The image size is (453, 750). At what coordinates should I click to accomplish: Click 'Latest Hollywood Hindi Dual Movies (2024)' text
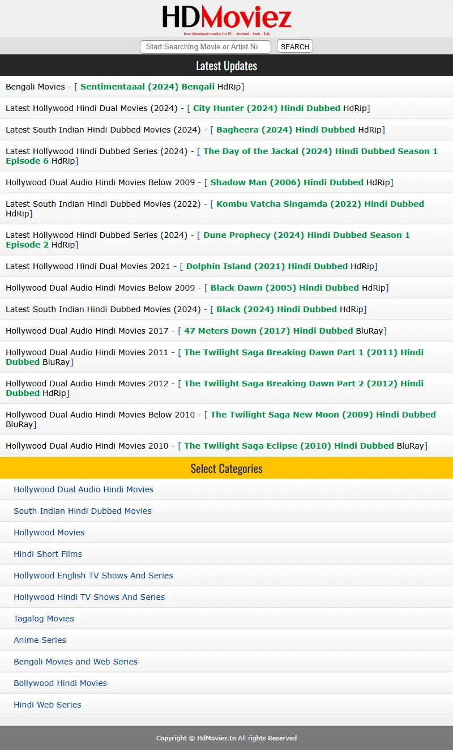[x=92, y=108]
